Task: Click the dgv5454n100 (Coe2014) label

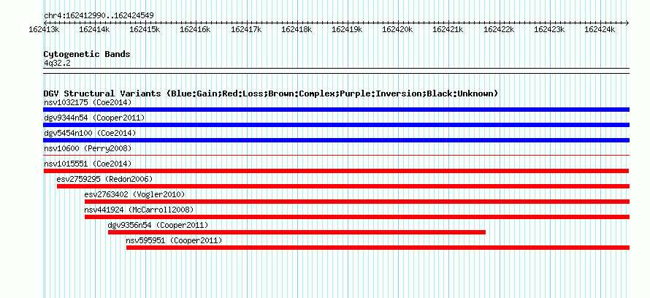Action: pyautogui.click(x=90, y=133)
